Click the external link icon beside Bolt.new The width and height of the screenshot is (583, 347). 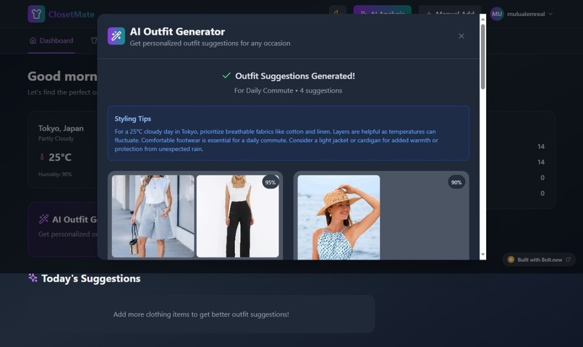pyautogui.click(x=568, y=260)
